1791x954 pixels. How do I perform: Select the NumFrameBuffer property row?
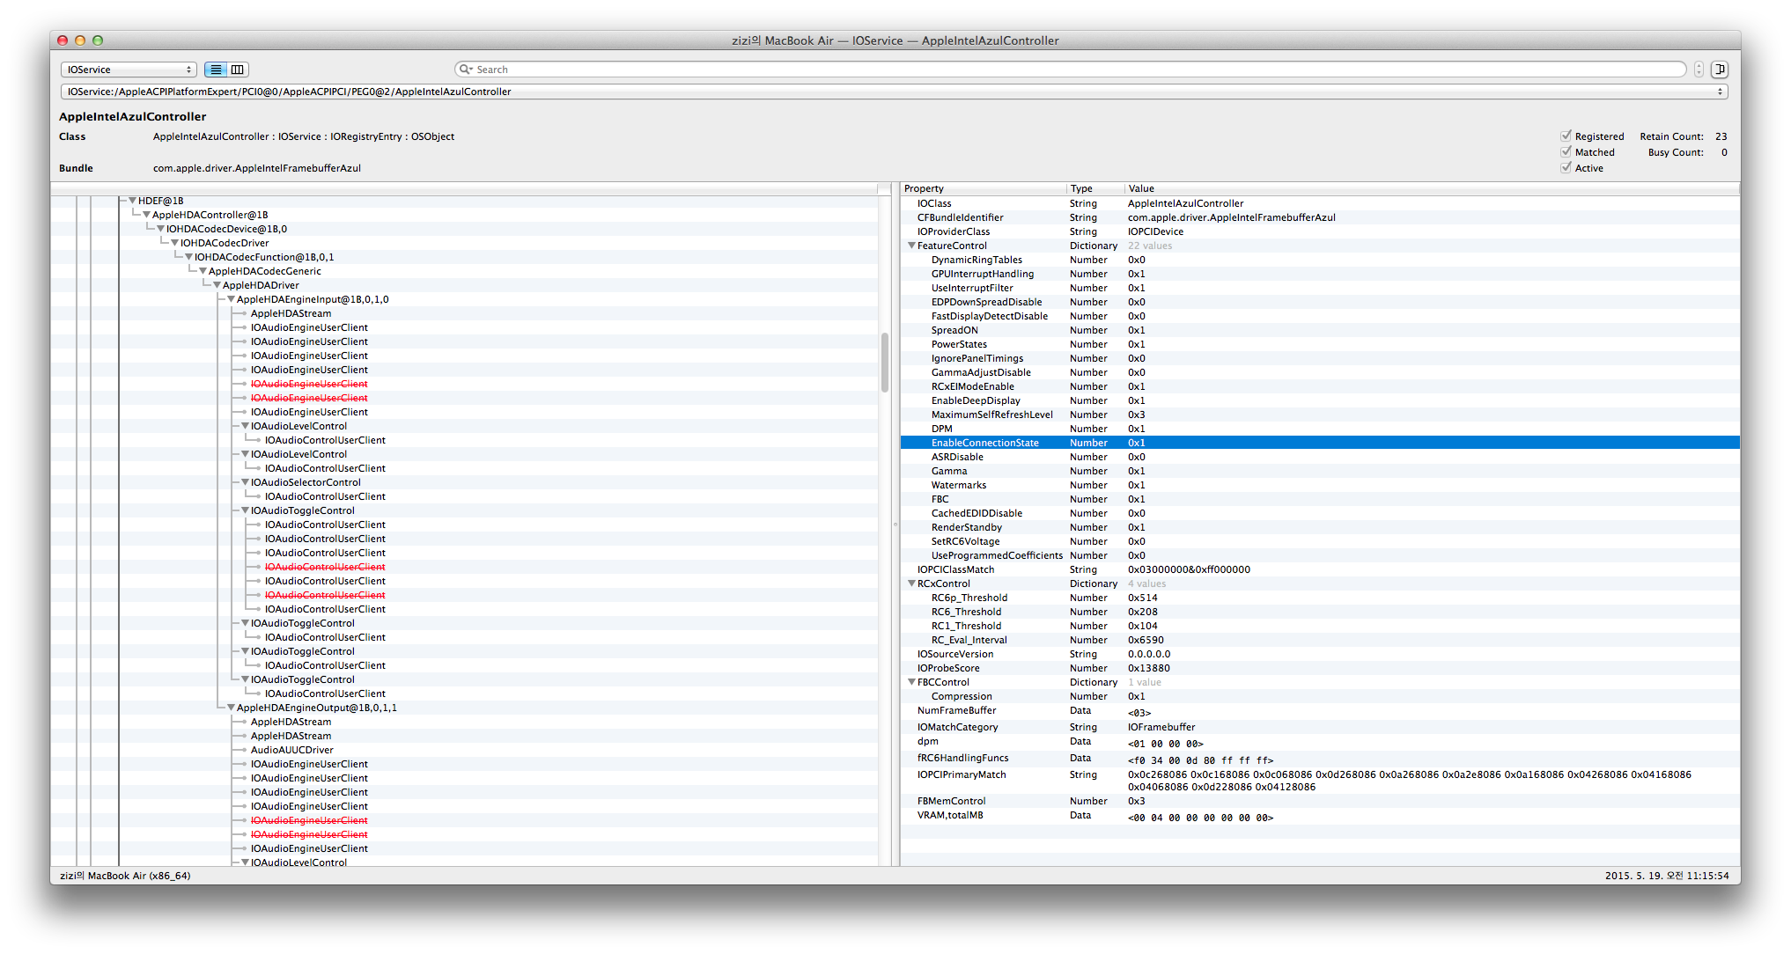pos(1320,711)
